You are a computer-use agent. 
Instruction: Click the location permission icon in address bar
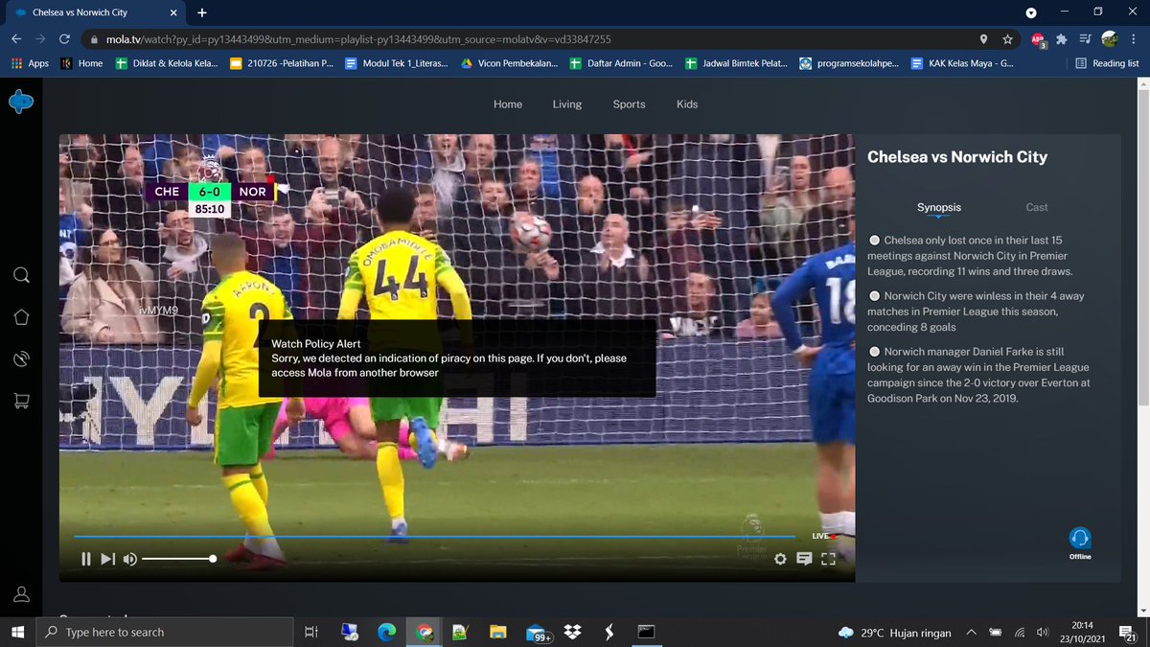point(983,39)
